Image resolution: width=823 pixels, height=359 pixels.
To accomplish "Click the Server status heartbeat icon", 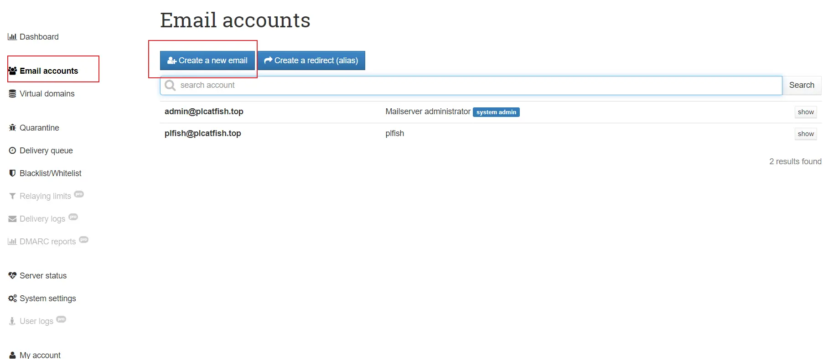I will [12, 276].
